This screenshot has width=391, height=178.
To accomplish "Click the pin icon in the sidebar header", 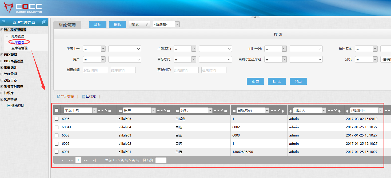I will pyautogui.click(x=44, y=22).
